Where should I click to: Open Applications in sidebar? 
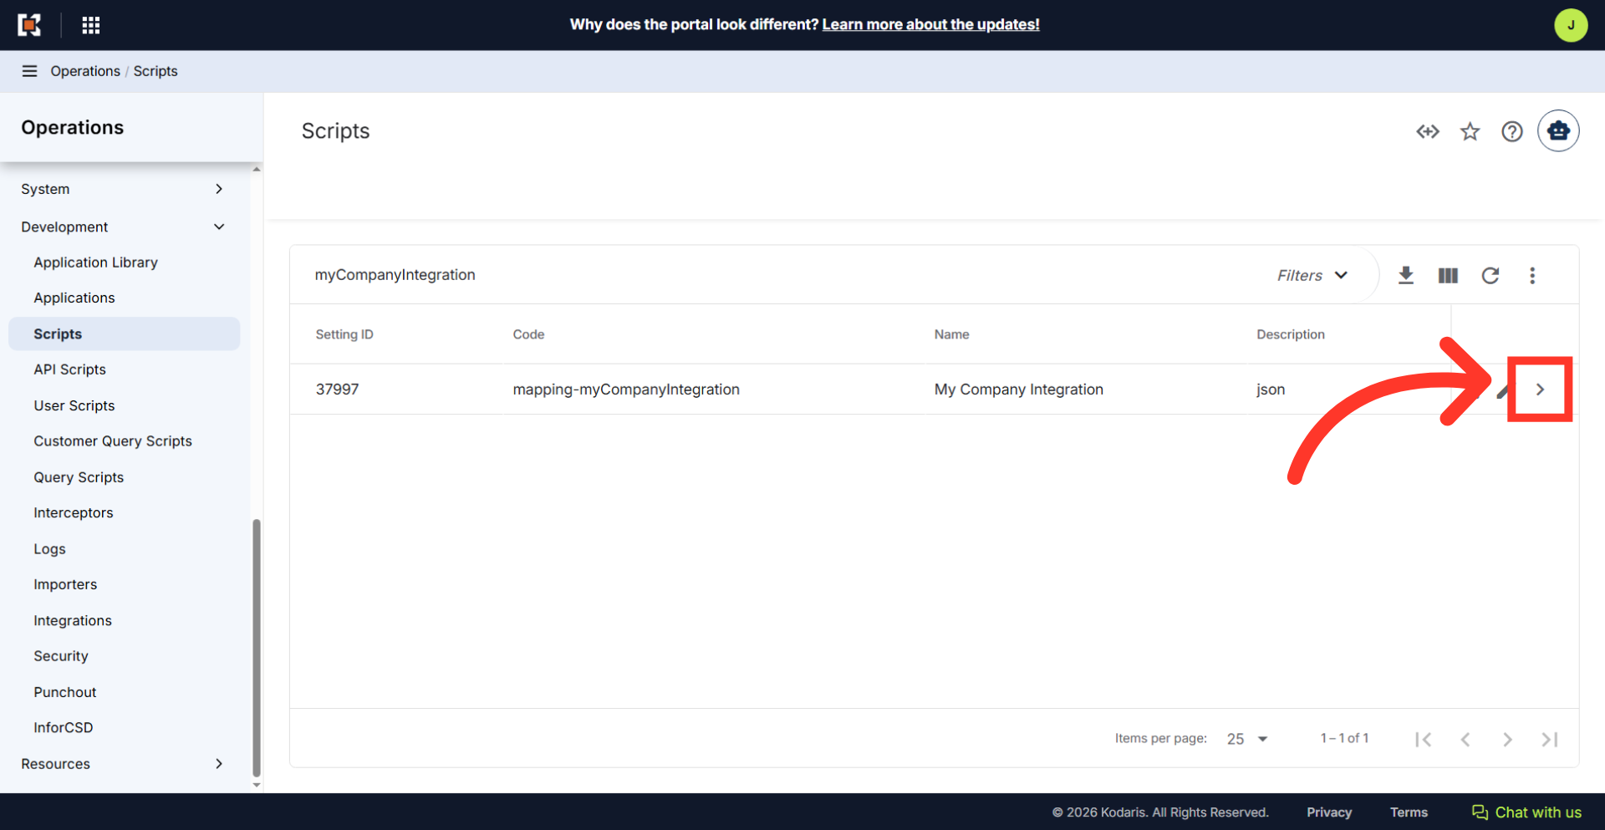(74, 298)
